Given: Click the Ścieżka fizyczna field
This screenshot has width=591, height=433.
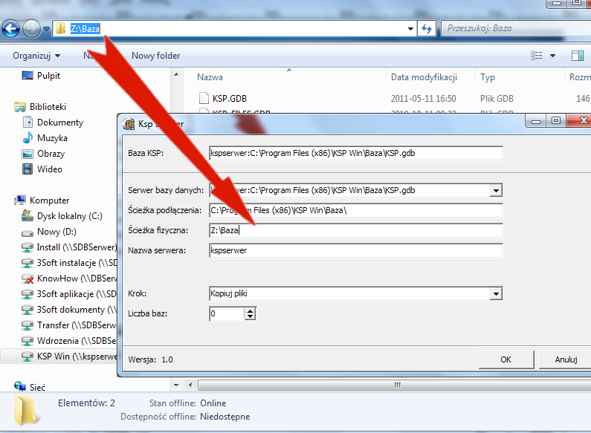Looking at the screenshot, I should [356, 230].
